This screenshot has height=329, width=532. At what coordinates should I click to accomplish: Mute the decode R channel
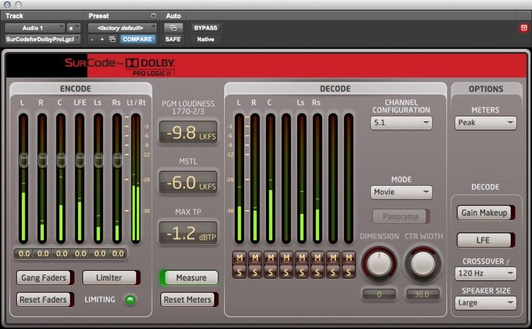point(255,258)
